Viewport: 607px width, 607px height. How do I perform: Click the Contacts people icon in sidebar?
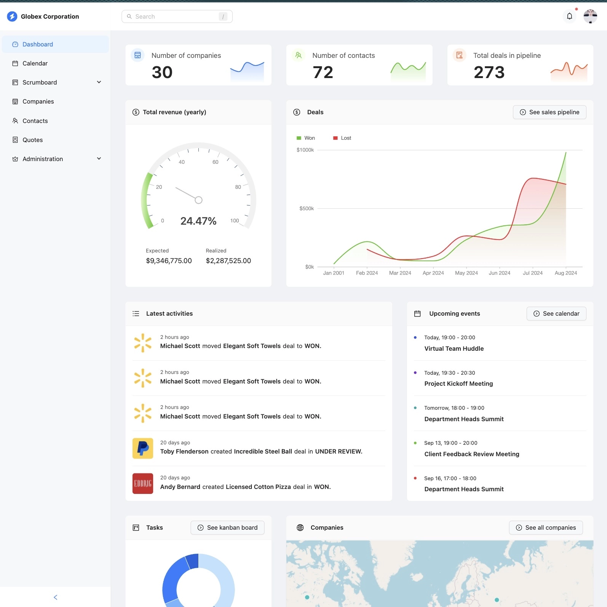point(15,121)
